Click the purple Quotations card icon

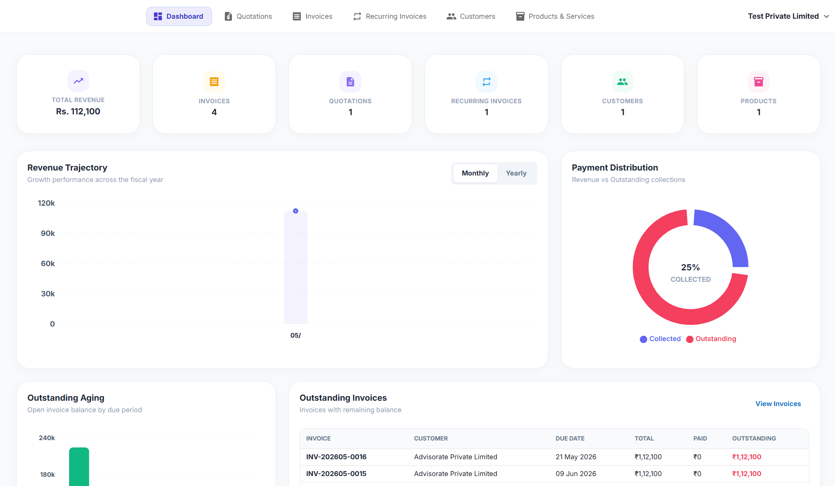350,82
